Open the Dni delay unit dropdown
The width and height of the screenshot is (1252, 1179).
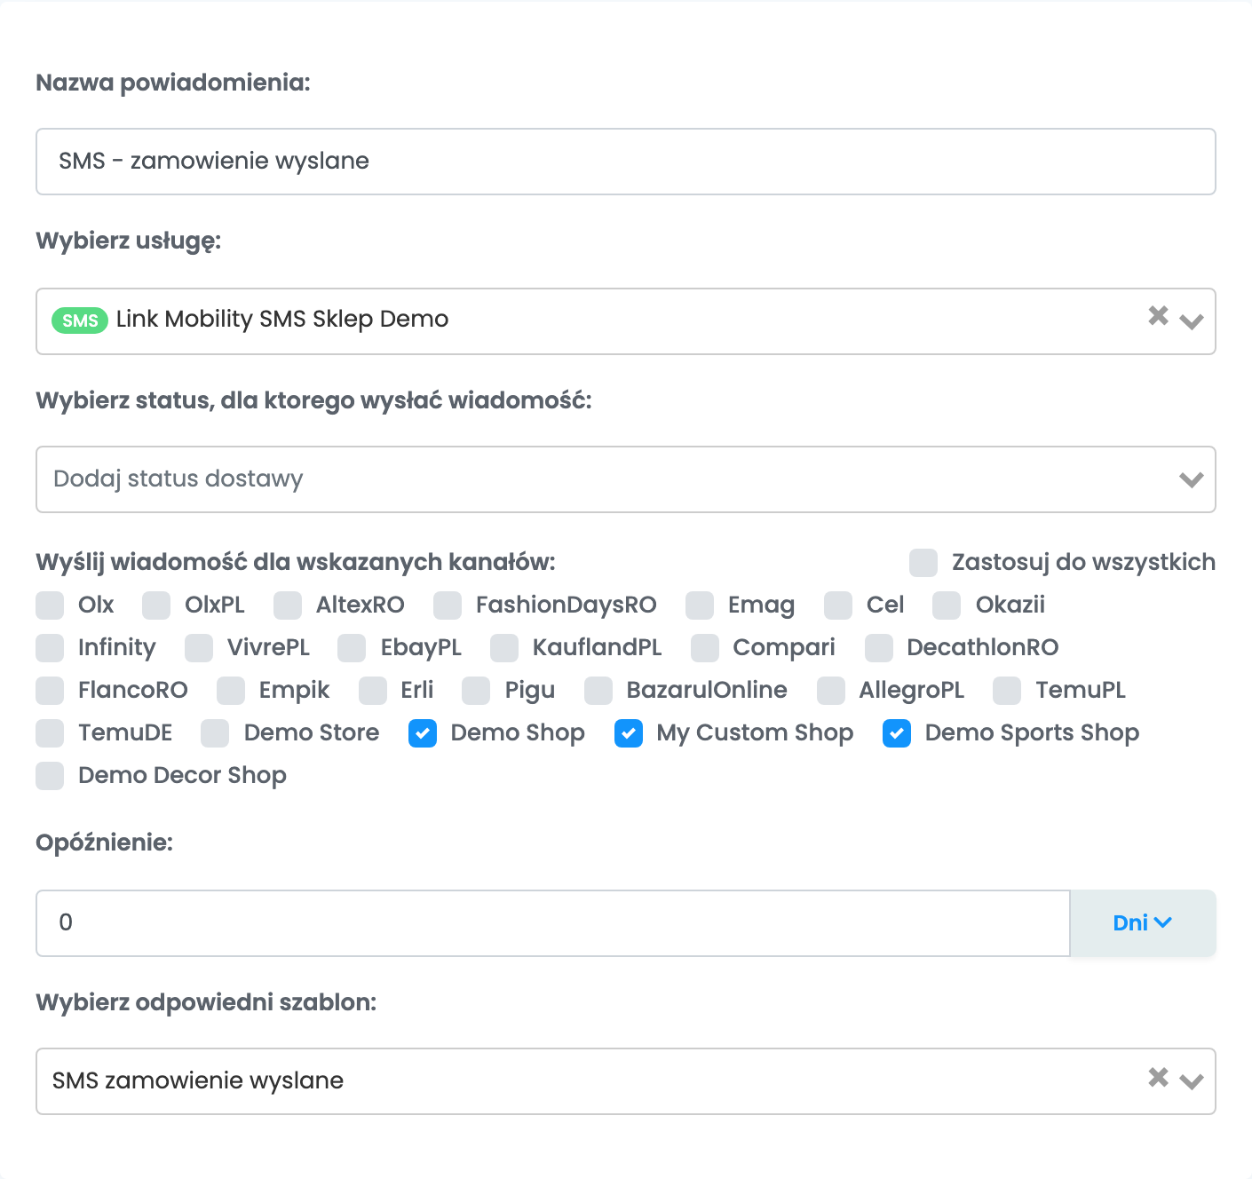point(1143,923)
